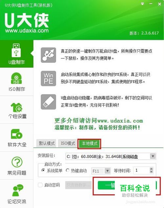Open the U盘制作 sidebar section
This screenshot has height=208, width=164.
point(16,54)
